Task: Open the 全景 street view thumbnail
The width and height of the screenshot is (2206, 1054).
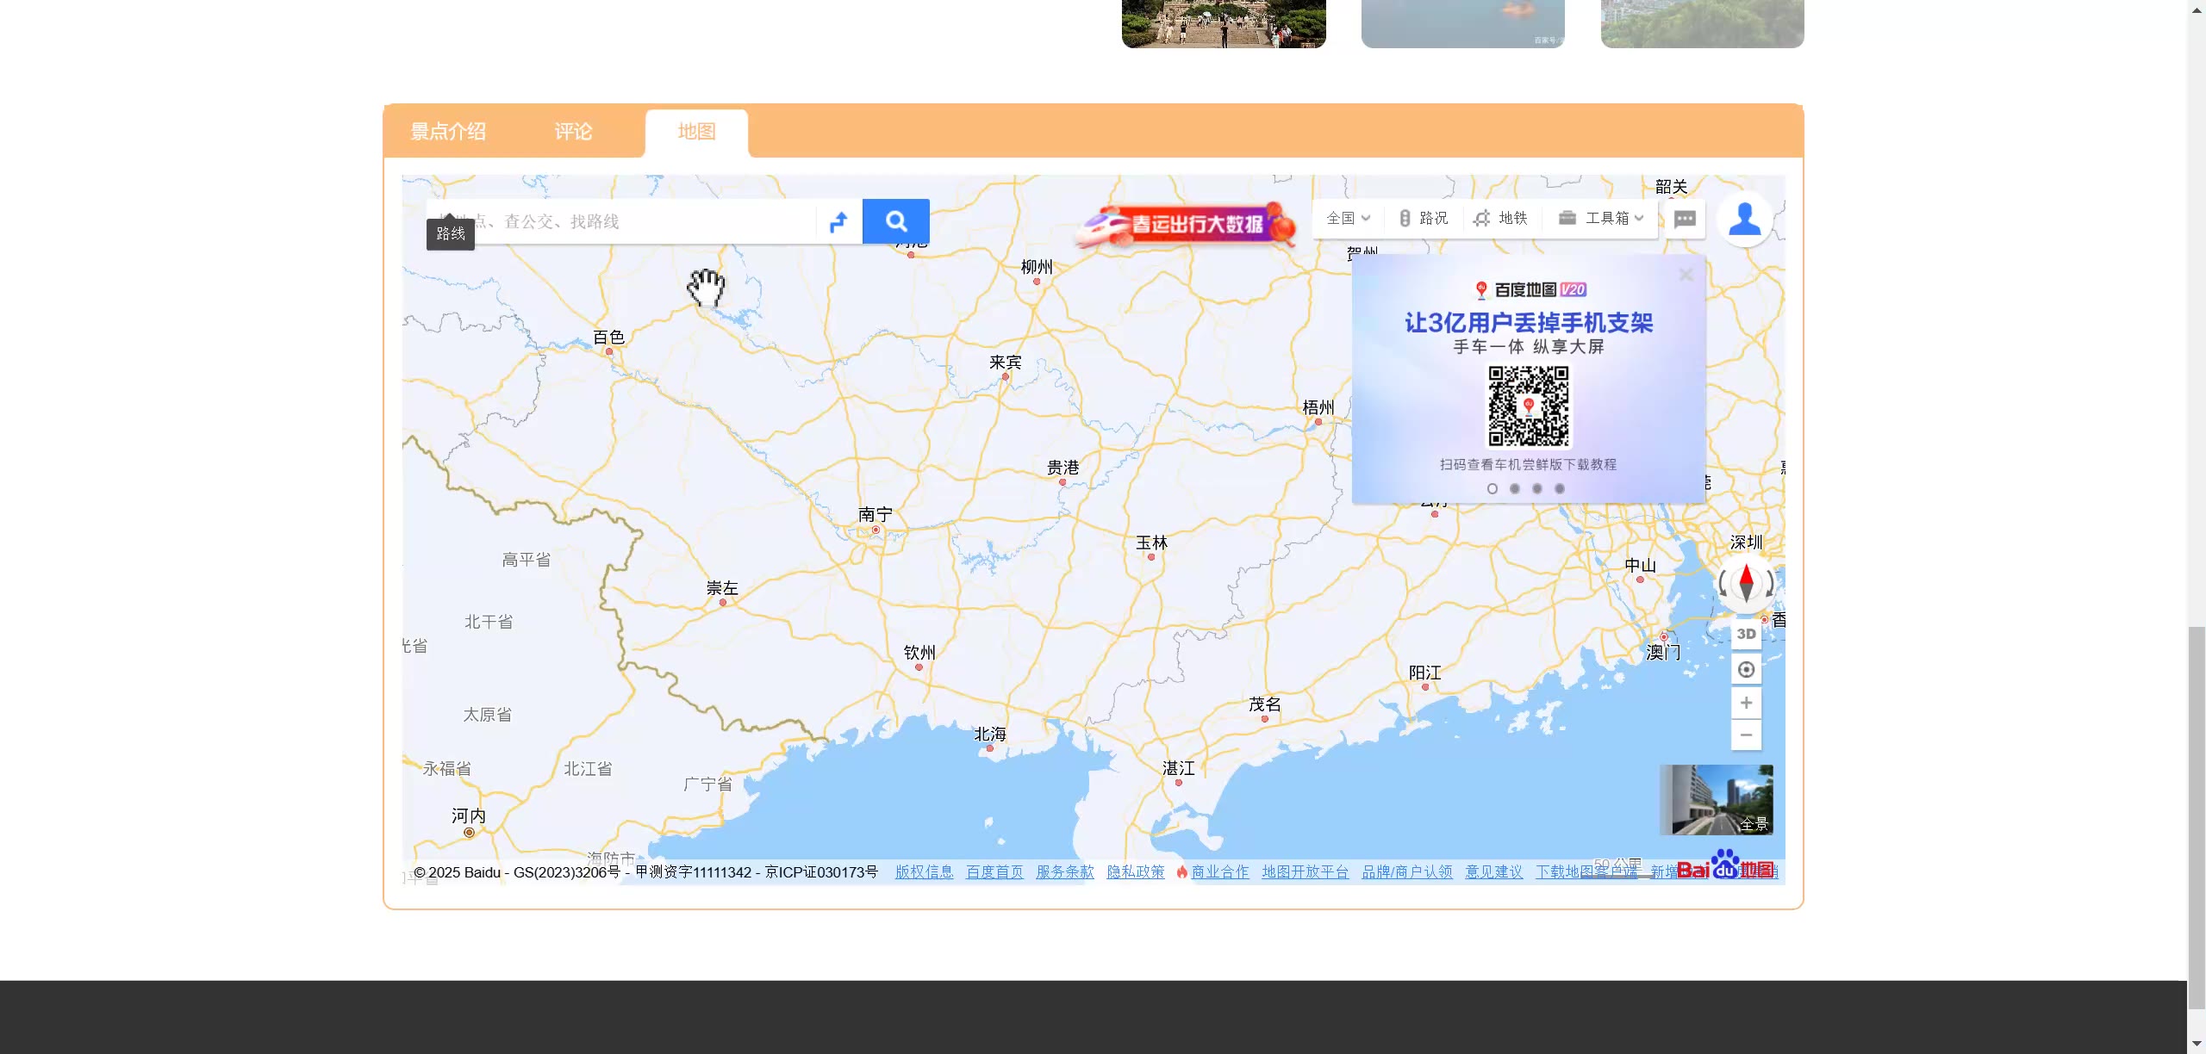Action: (1716, 799)
